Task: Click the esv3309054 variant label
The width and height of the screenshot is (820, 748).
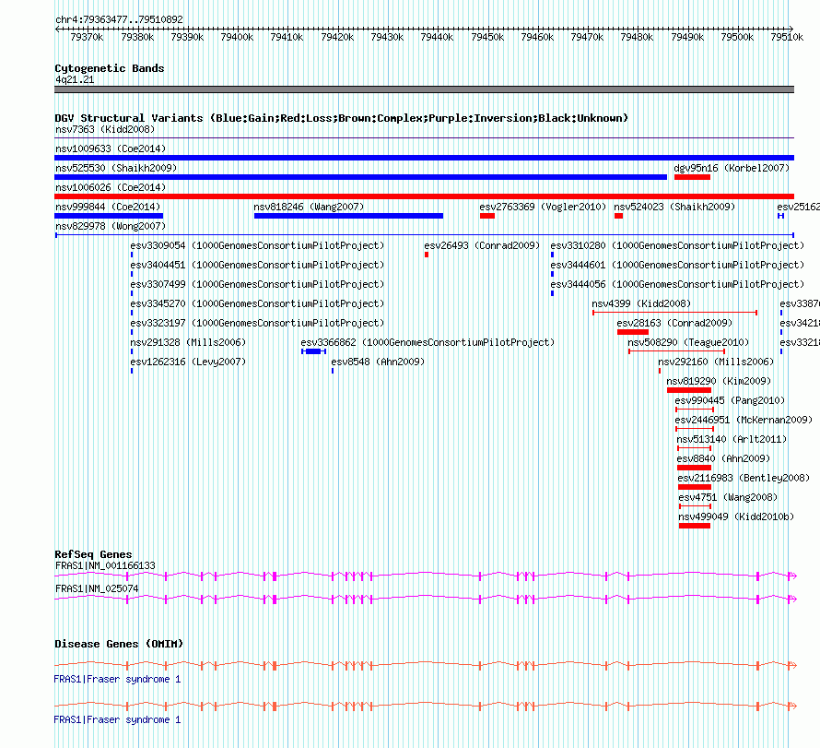Action: click(x=257, y=245)
